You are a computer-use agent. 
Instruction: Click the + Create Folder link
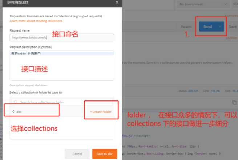click(x=101, y=112)
